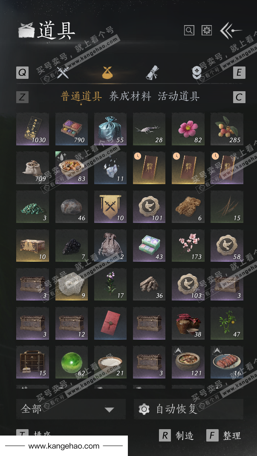The width and height of the screenshot is (257, 456).
Task: Switch to the scroll category icon
Action: click(152, 72)
